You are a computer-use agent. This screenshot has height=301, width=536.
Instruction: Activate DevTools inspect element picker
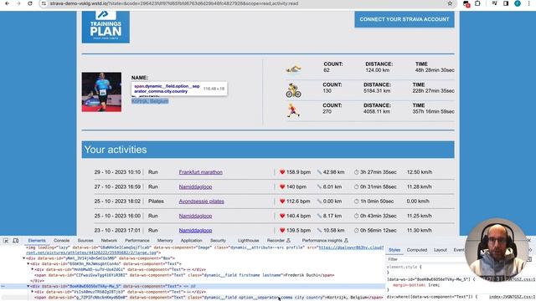pyautogui.click(x=6, y=241)
